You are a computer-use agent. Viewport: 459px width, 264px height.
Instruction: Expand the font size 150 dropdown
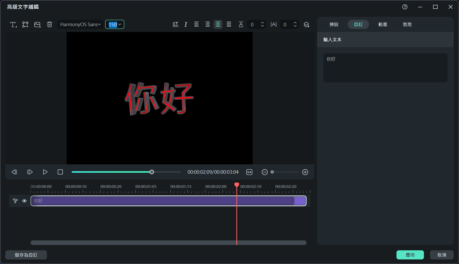tap(120, 25)
